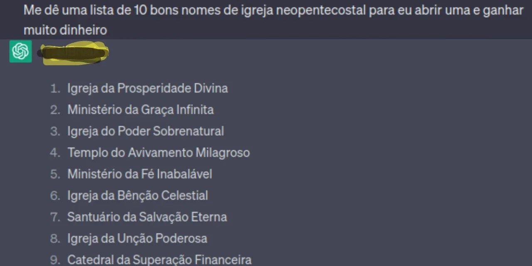Select 'Catedral da Superação Financeira' item
The height and width of the screenshot is (266, 532).
[159, 260]
